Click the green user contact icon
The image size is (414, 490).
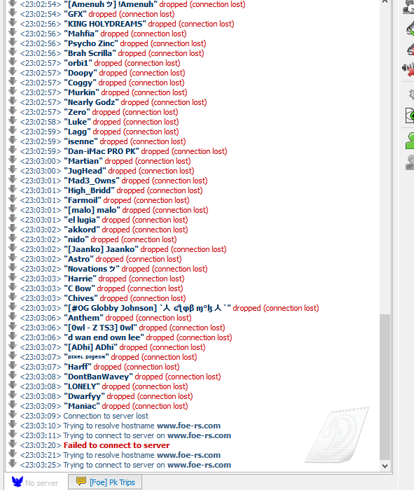(410, 140)
